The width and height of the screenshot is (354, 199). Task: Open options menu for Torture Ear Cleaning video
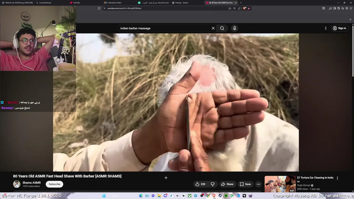(337, 178)
